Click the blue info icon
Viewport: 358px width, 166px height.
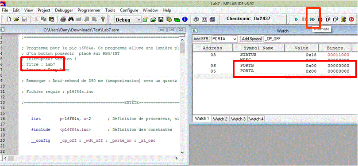185,20
